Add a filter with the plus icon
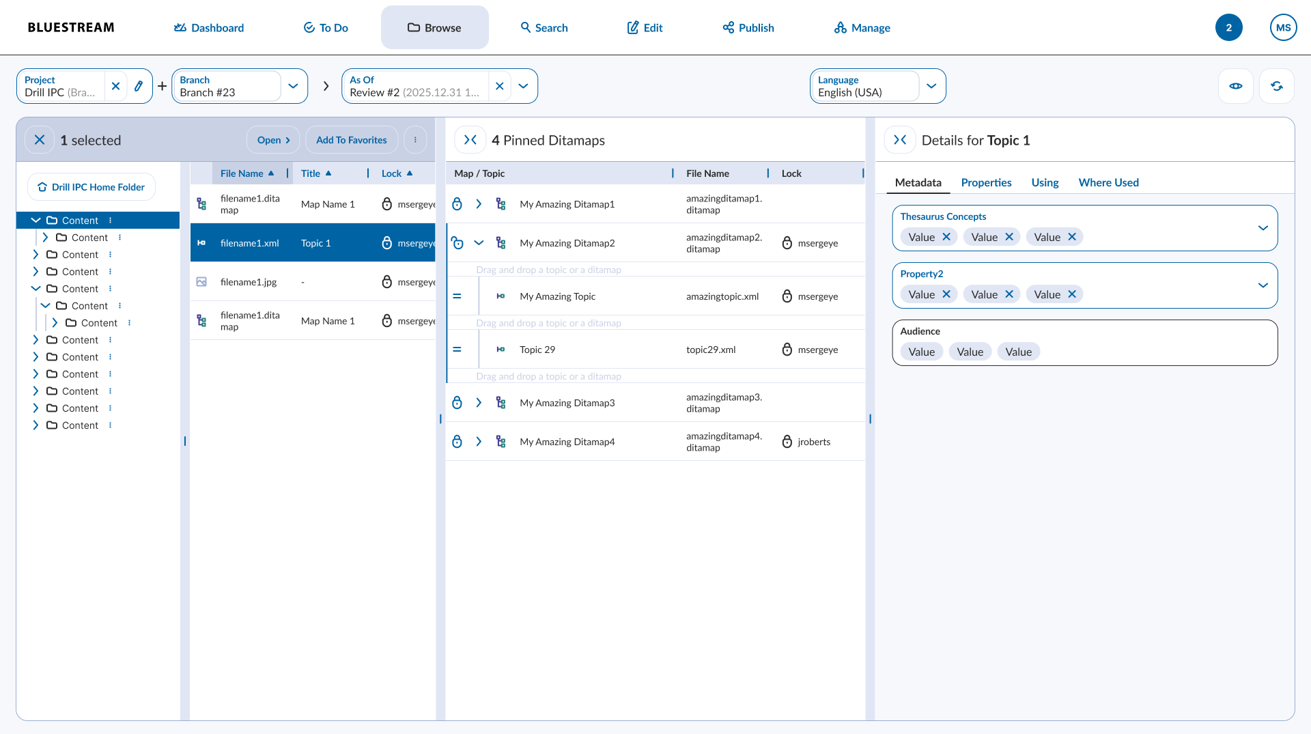The height and width of the screenshot is (734, 1311). coord(162,86)
